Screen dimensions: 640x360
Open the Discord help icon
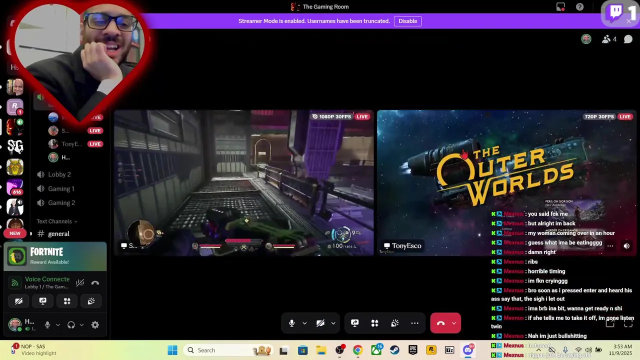pyautogui.click(x=579, y=7)
